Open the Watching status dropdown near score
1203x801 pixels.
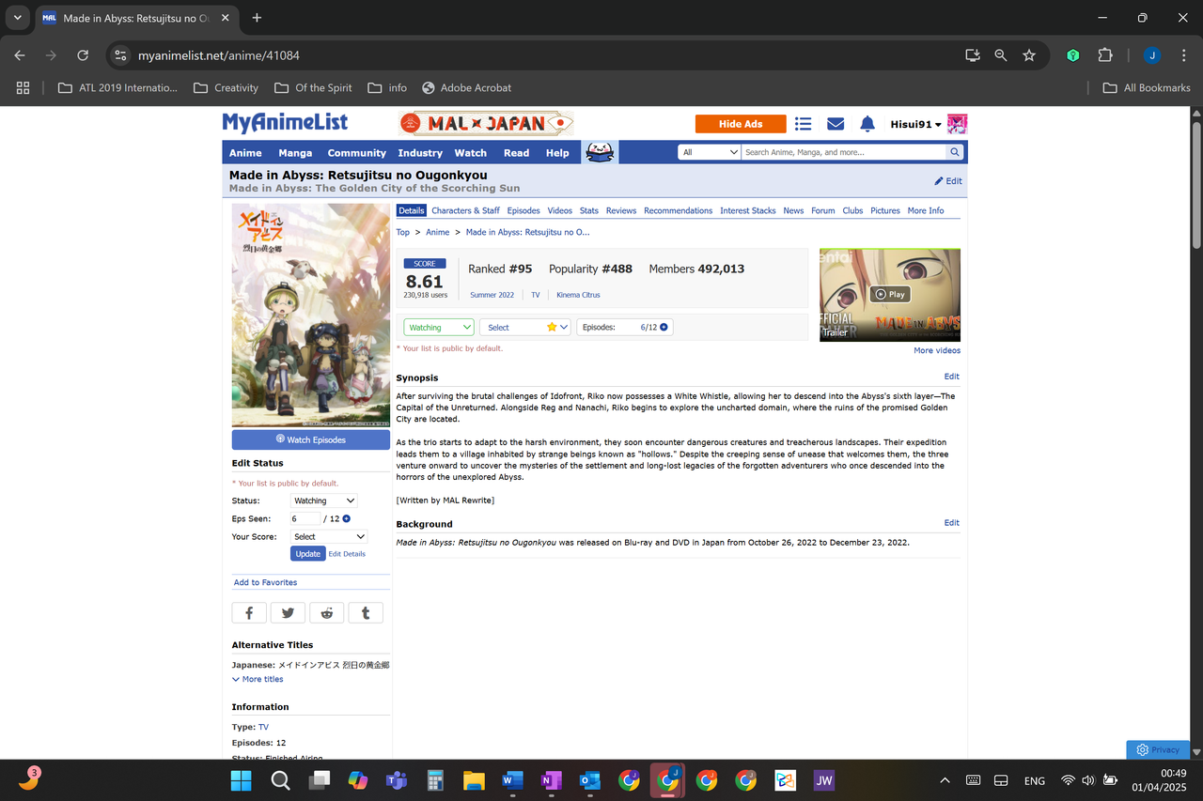[x=439, y=327]
